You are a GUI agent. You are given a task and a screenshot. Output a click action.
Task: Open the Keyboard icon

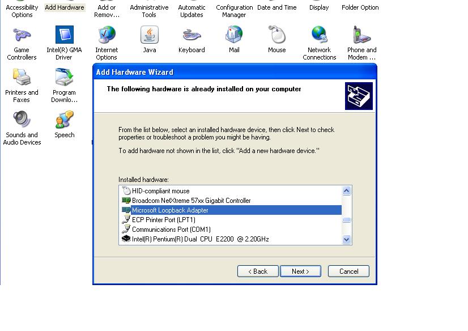click(192, 35)
